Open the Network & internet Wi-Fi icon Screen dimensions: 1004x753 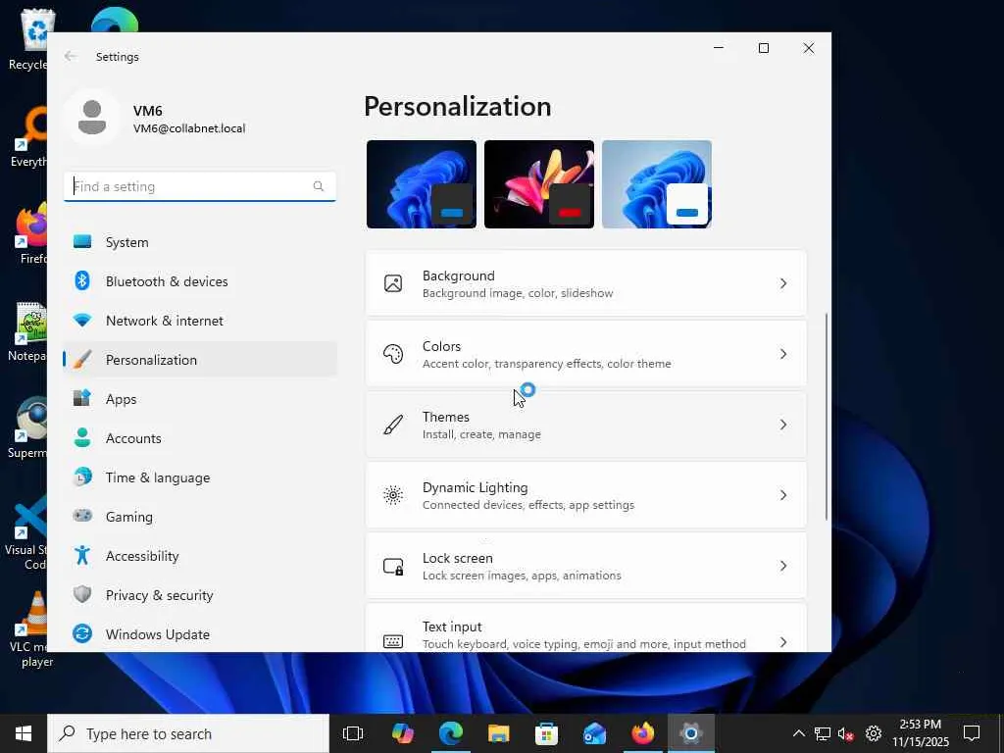[82, 321]
